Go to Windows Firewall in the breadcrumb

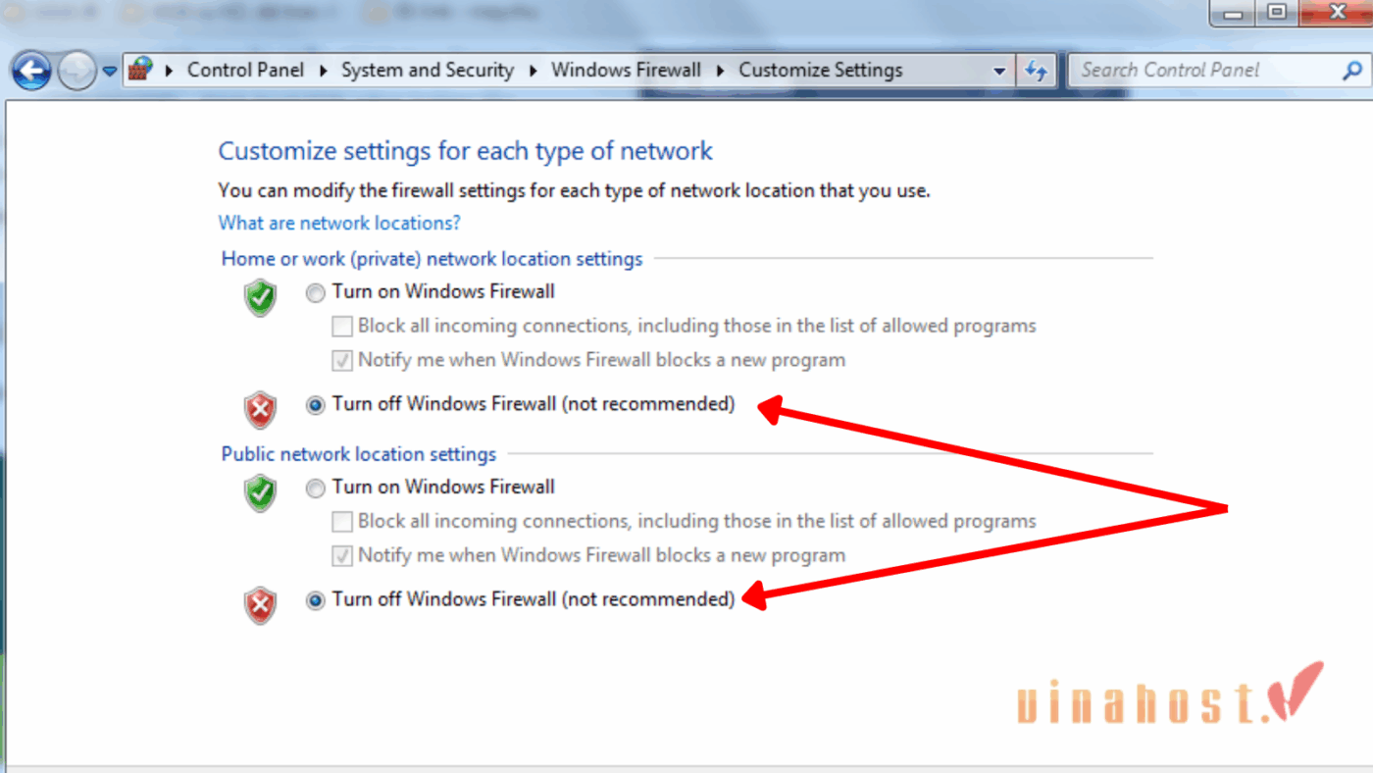tap(626, 70)
